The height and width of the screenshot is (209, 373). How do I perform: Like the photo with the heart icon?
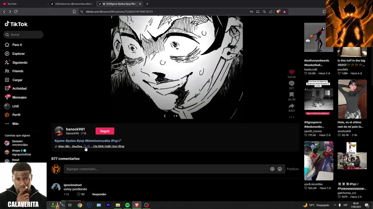coord(291,72)
